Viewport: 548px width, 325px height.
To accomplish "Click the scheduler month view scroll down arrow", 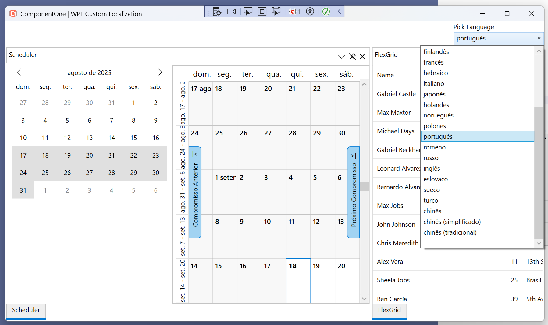I will pyautogui.click(x=365, y=299).
